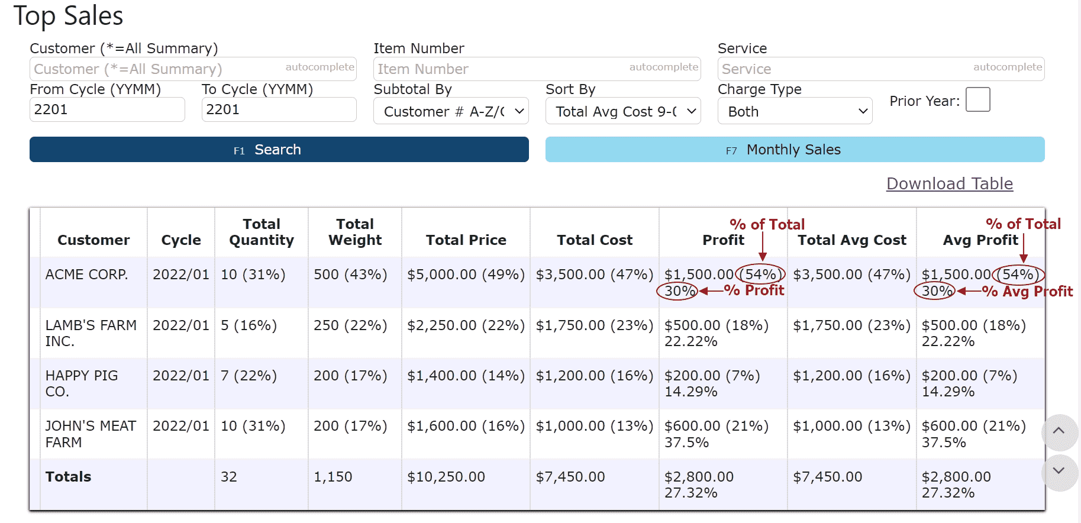Toggle the Prior Year checkbox
Viewport: 1081px width, 523px height.
click(x=977, y=99)
